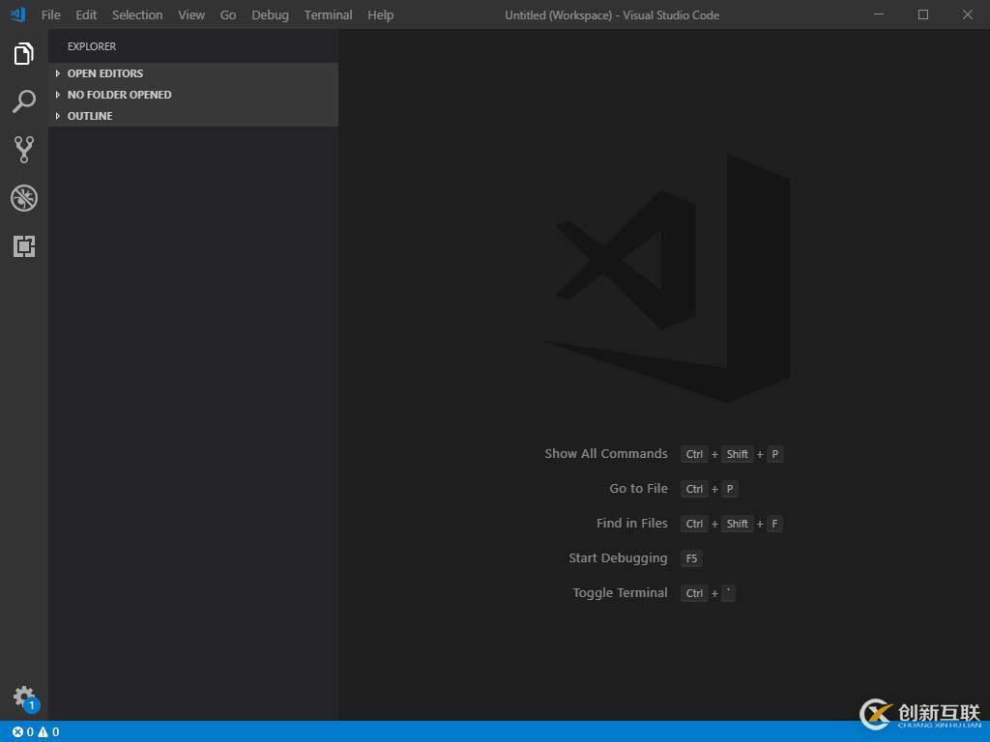The image size is (990, 742).
Task: Open the Source Control icon
Action: [x=23, y=150]
